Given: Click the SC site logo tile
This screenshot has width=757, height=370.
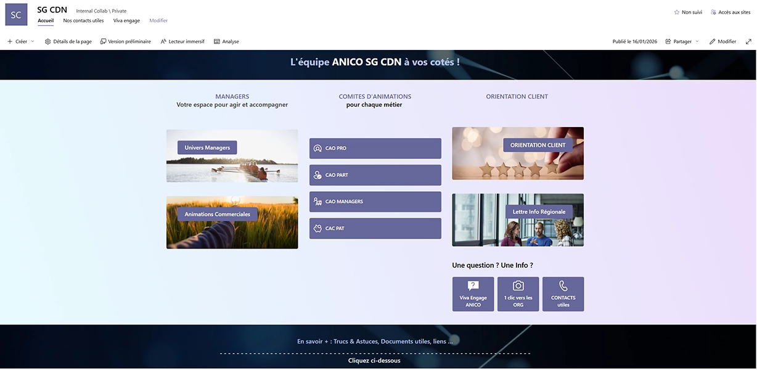Looking at the screenshot, I should [16, 15].
